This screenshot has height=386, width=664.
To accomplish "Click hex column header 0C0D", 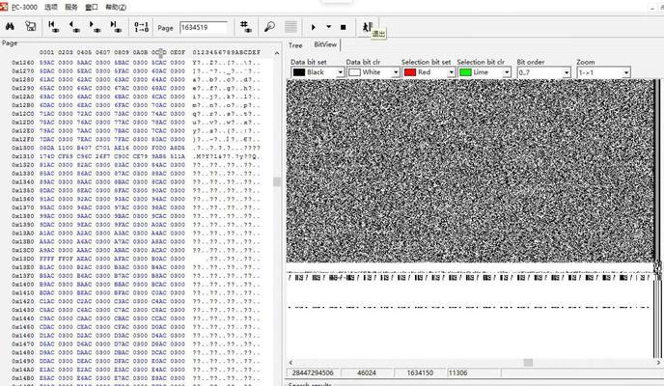I will tap(159, 52).
